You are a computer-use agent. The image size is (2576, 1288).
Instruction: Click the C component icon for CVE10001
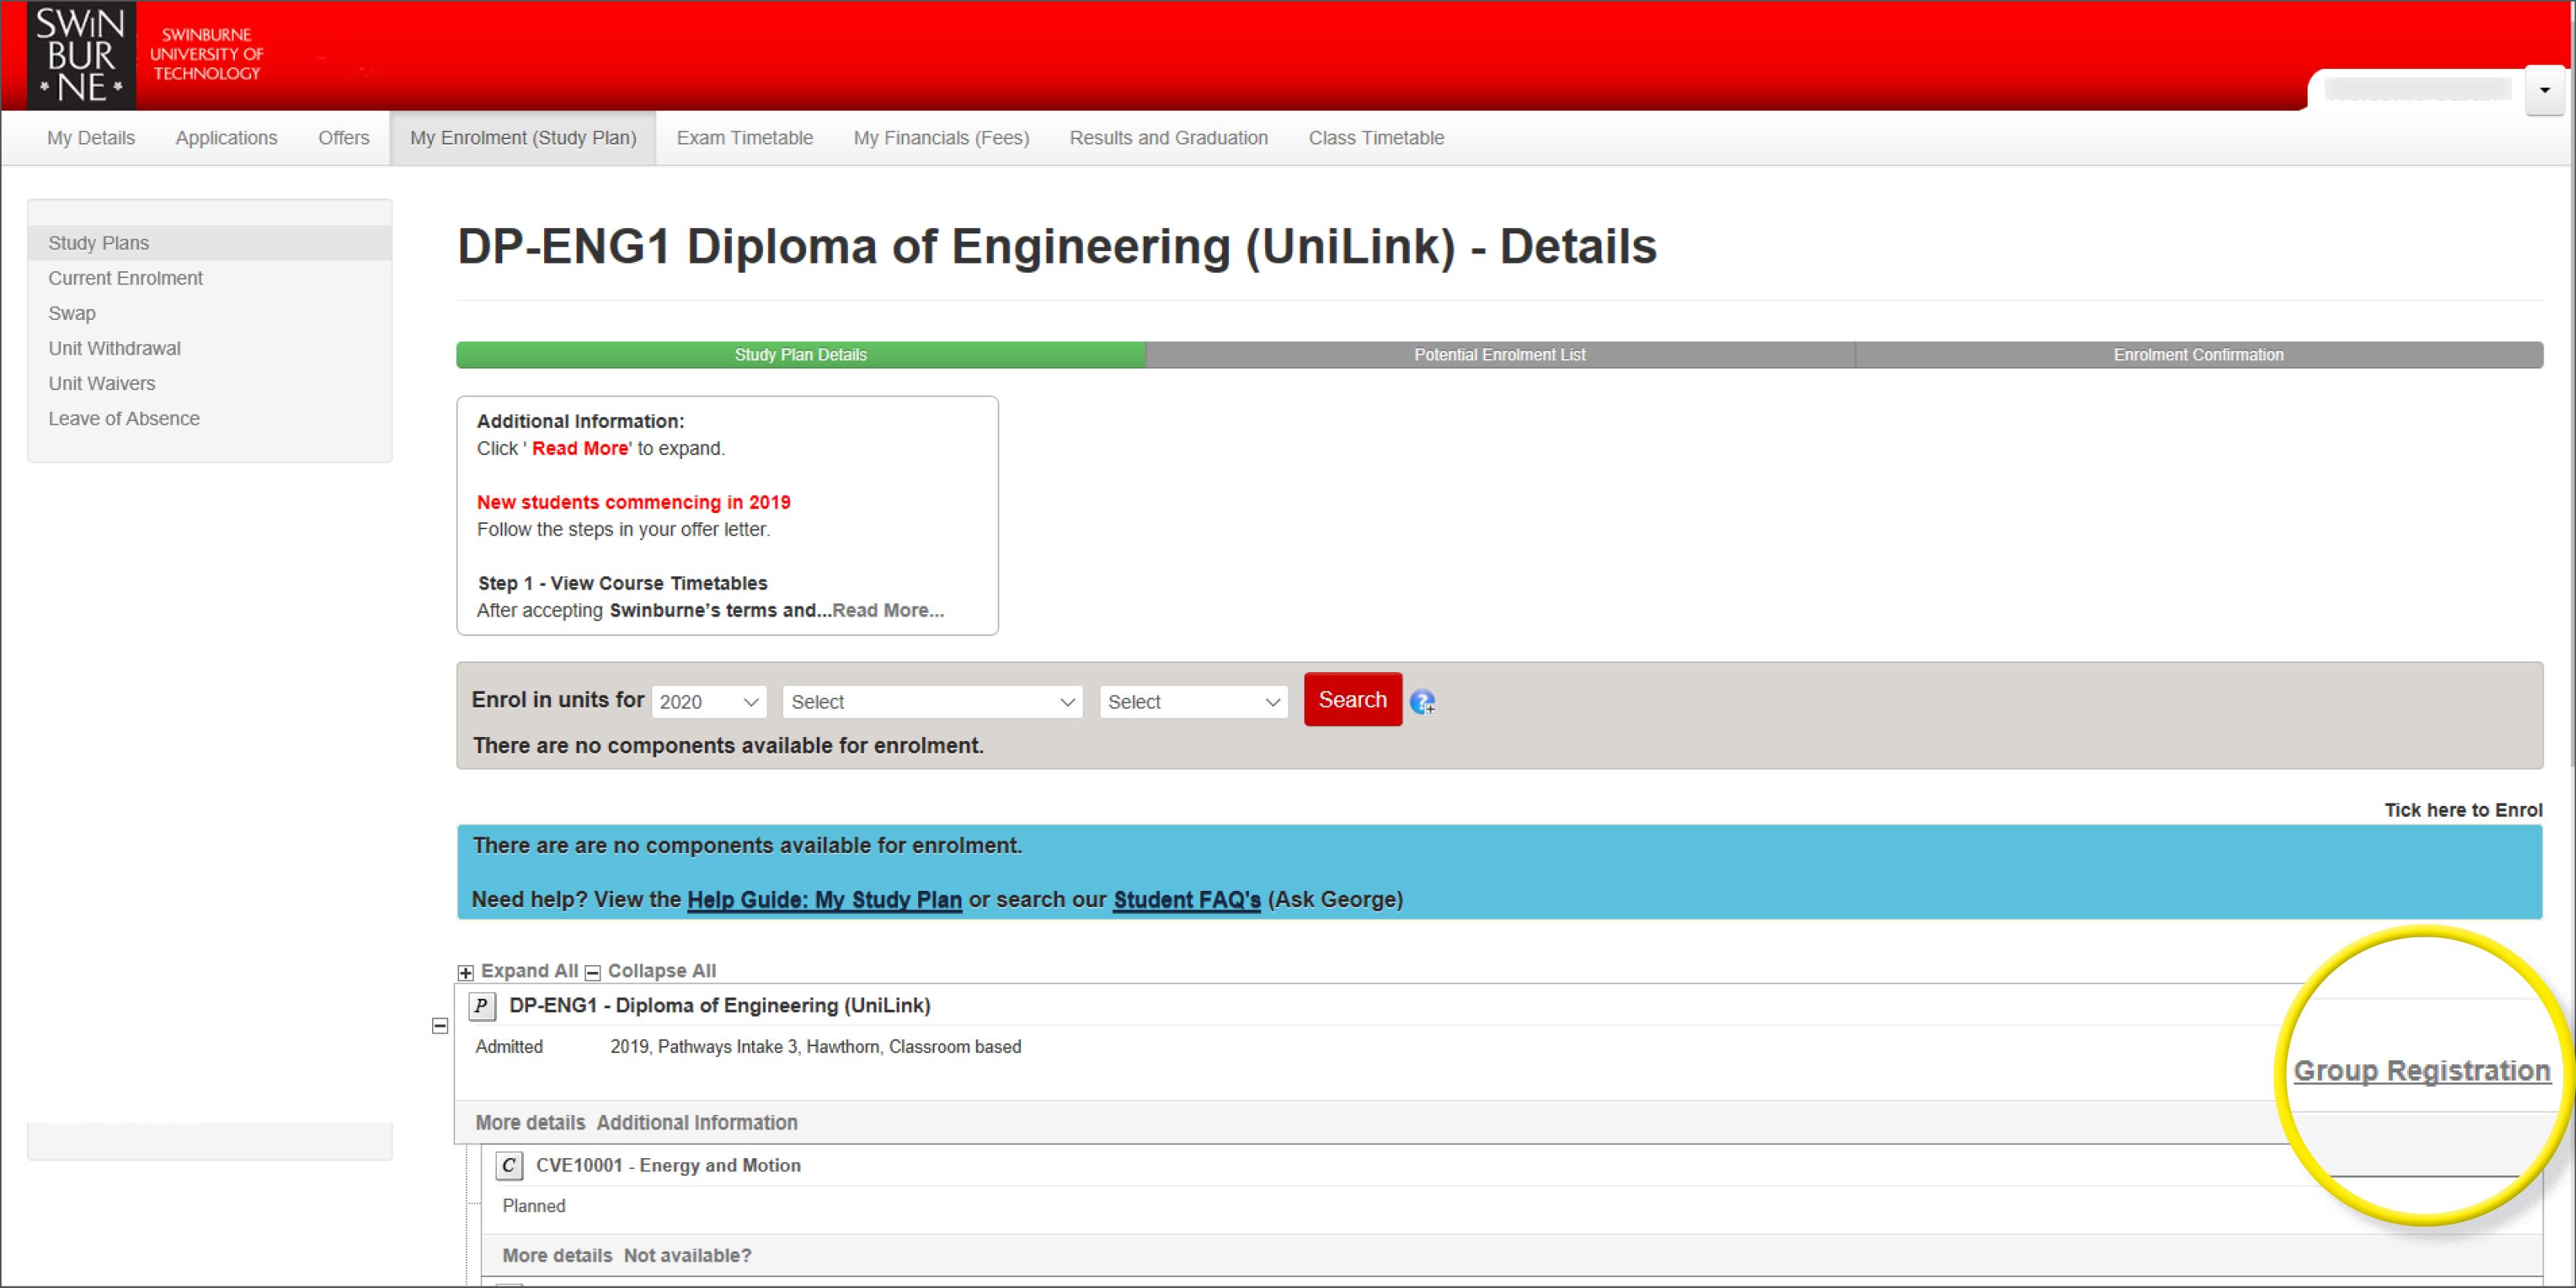(x=509, y=1165)
